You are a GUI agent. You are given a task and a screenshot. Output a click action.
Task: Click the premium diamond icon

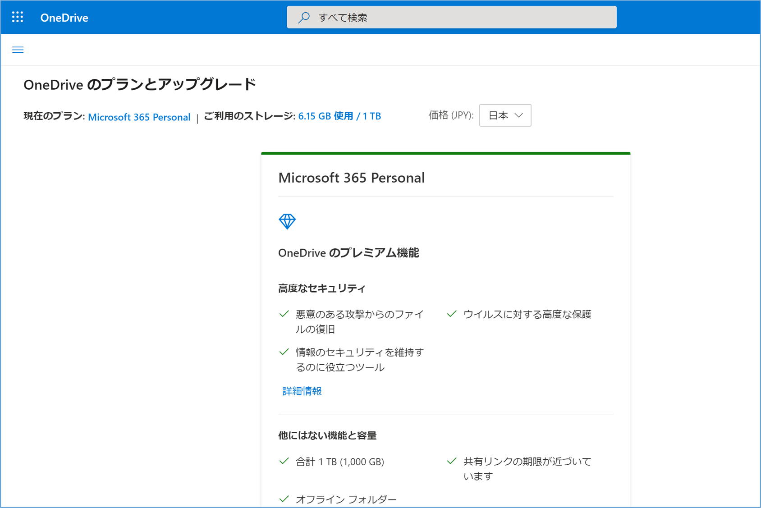287,221
